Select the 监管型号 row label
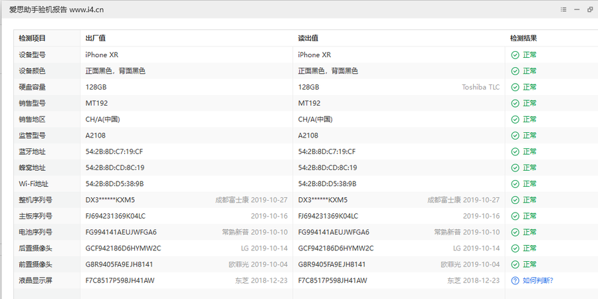This screenshot has width=598, height=299. [33, 136]
